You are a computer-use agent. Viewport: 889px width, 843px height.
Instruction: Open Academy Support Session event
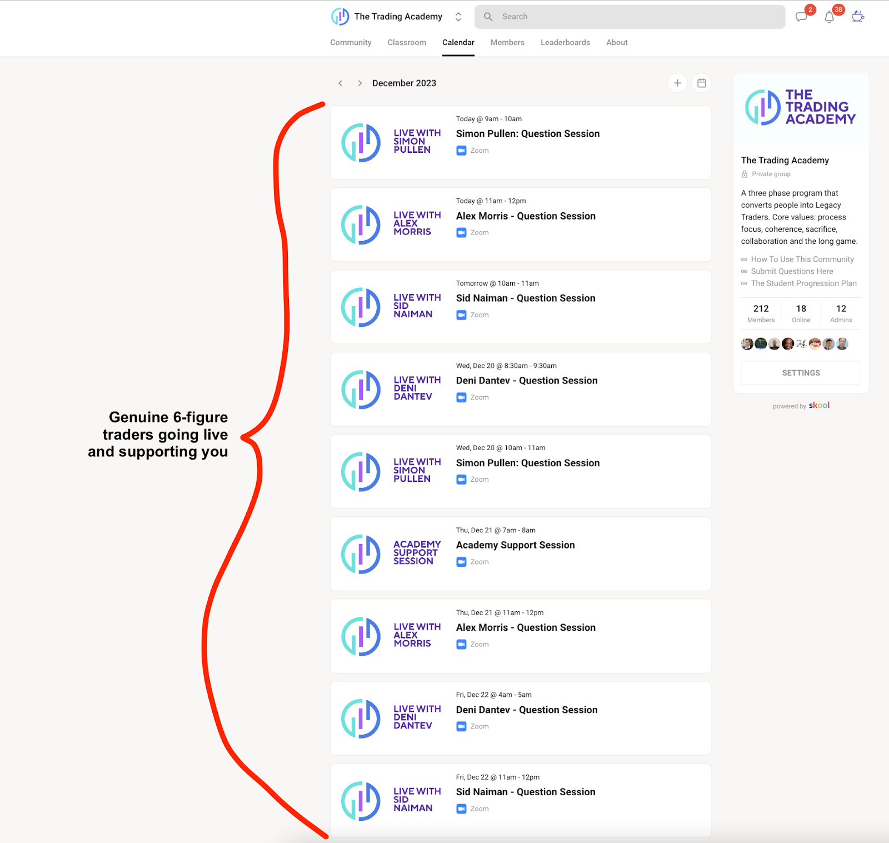coord(516,545)
